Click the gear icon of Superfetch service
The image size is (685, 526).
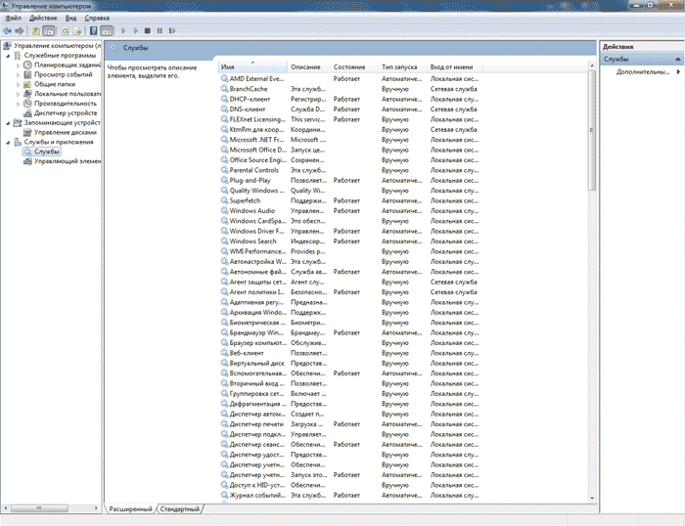click(224, 200)
